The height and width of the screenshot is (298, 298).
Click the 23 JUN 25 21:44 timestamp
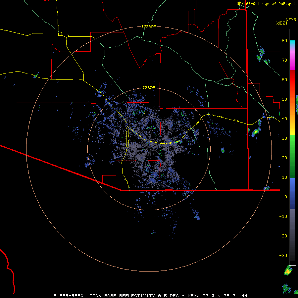coord(225,296)
